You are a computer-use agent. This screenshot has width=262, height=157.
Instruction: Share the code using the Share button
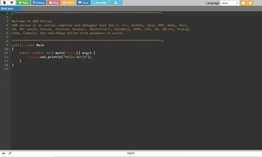[68, 3]
